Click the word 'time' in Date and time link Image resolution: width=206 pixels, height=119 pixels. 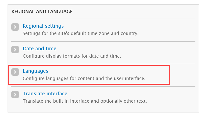[x=51, y=49]
